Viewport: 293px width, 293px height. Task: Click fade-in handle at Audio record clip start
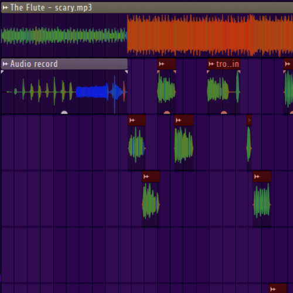(x=2, y=72)
